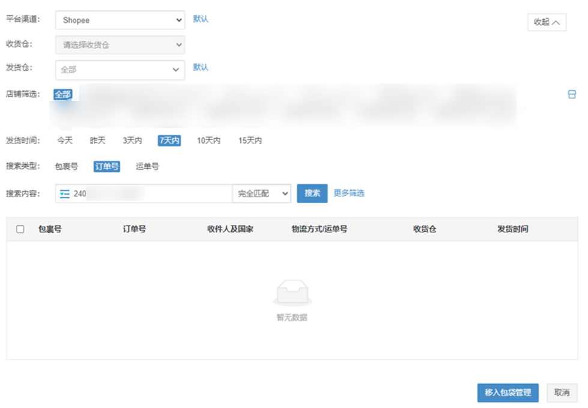Switch search type to 包裹号
This screenshot has height=408, width=588.
[66, 166]
